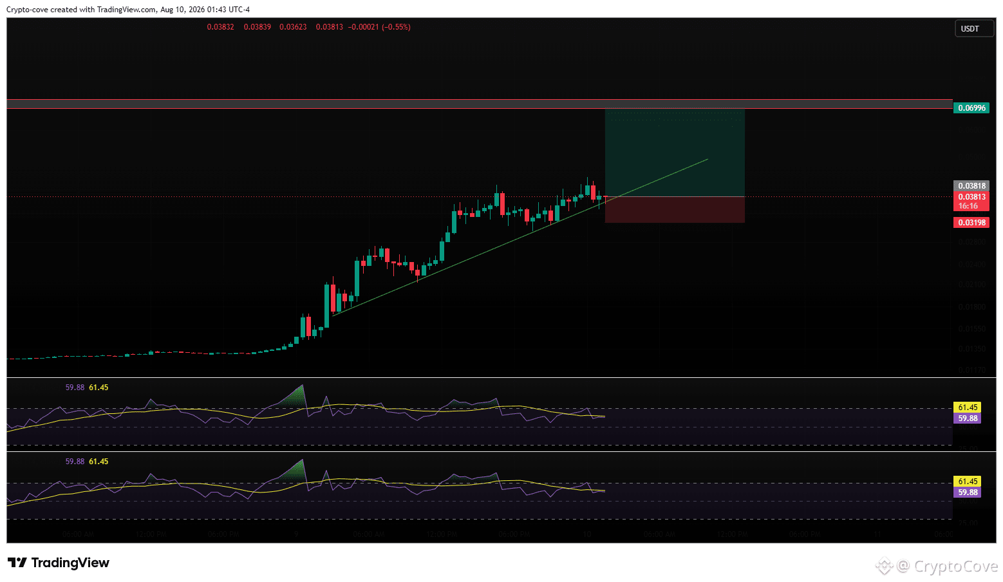
Task: Click yellow 61.45 axis label in upper indicator pane
Action: 967,408
